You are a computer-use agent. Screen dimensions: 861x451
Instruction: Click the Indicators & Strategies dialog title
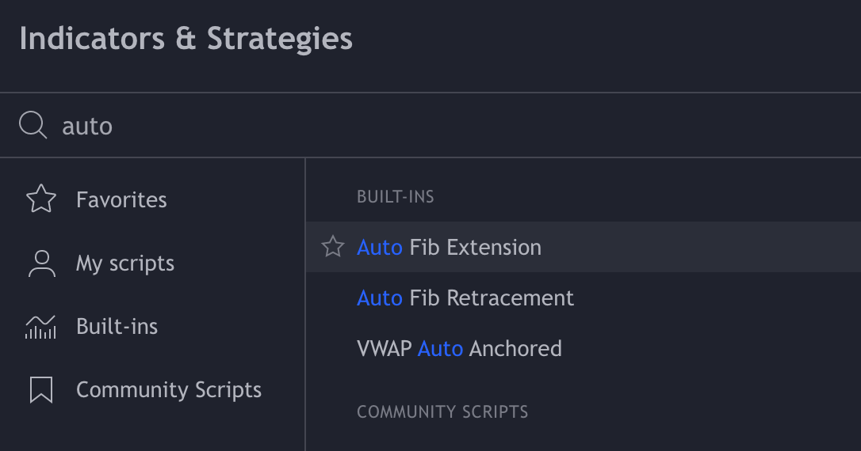click(x=186, y=39)
